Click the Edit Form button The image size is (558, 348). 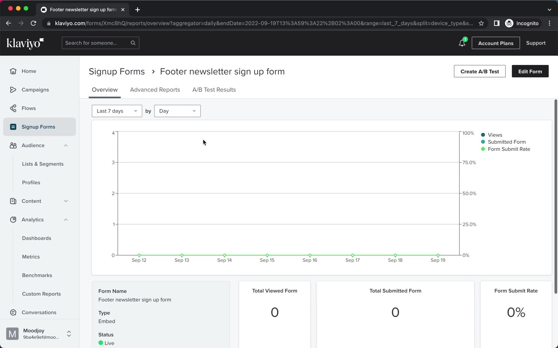pyautogui.click(x=530, y=71)
